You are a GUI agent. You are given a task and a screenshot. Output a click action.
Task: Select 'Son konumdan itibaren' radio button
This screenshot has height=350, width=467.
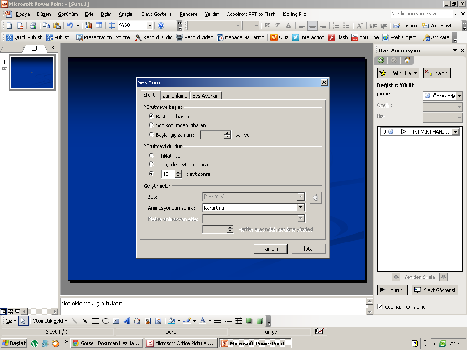151,125
